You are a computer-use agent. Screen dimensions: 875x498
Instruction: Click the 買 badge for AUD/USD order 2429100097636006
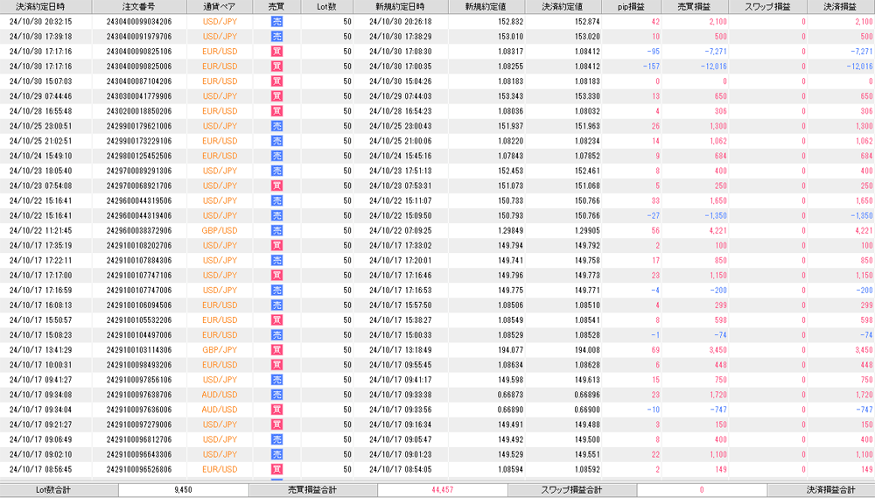point(276,410)
